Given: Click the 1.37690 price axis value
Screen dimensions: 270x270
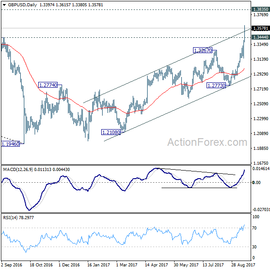Looking at the screenshot, I should click(261, 15).
